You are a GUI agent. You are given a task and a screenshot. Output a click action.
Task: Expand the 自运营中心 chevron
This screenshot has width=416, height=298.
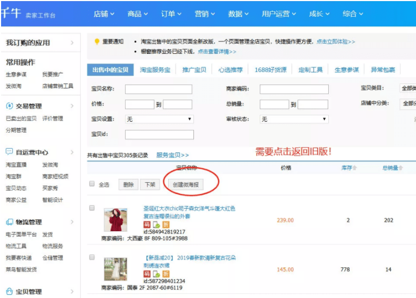tap(72, 152)
